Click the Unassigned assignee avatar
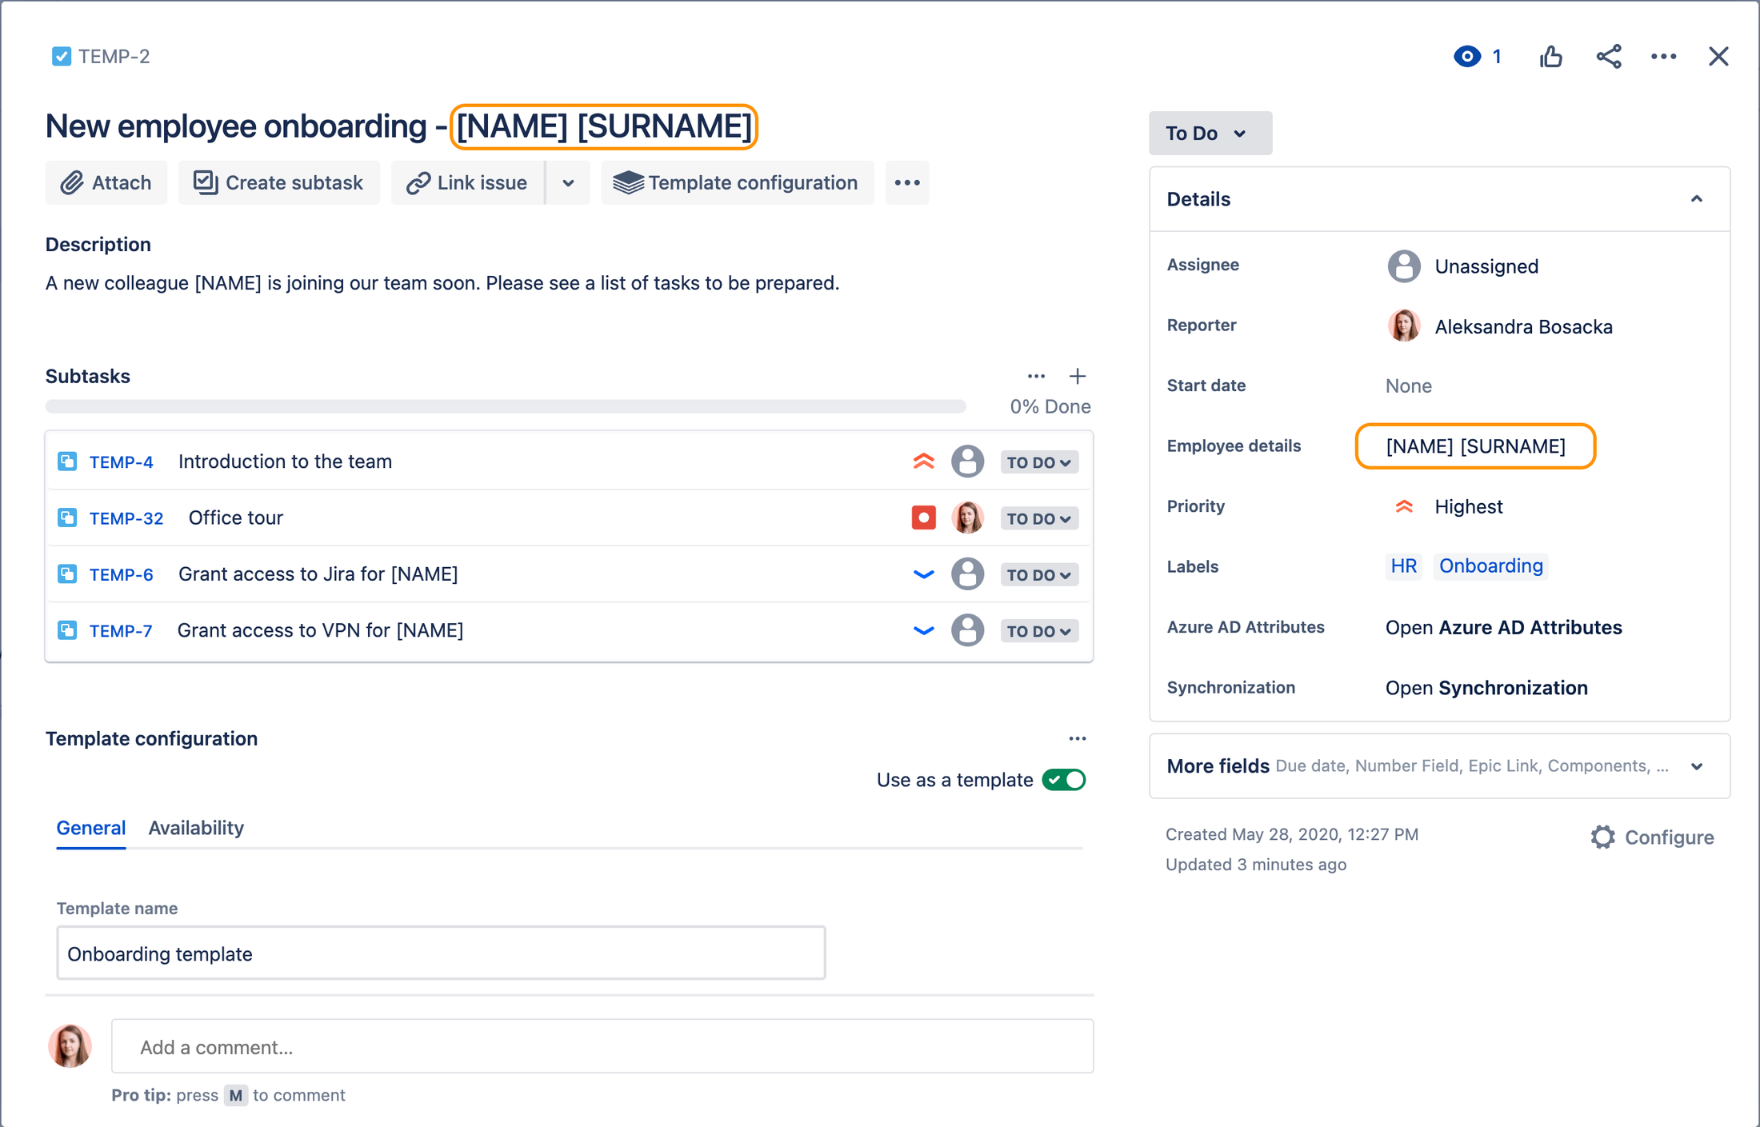The height and width of the screenshot is (1127, 1760). (x=1403, y=266)
